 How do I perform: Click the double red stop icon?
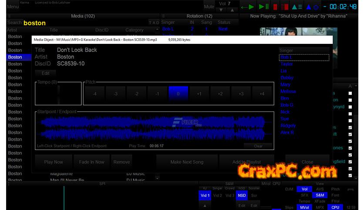(x=285, y=7)
